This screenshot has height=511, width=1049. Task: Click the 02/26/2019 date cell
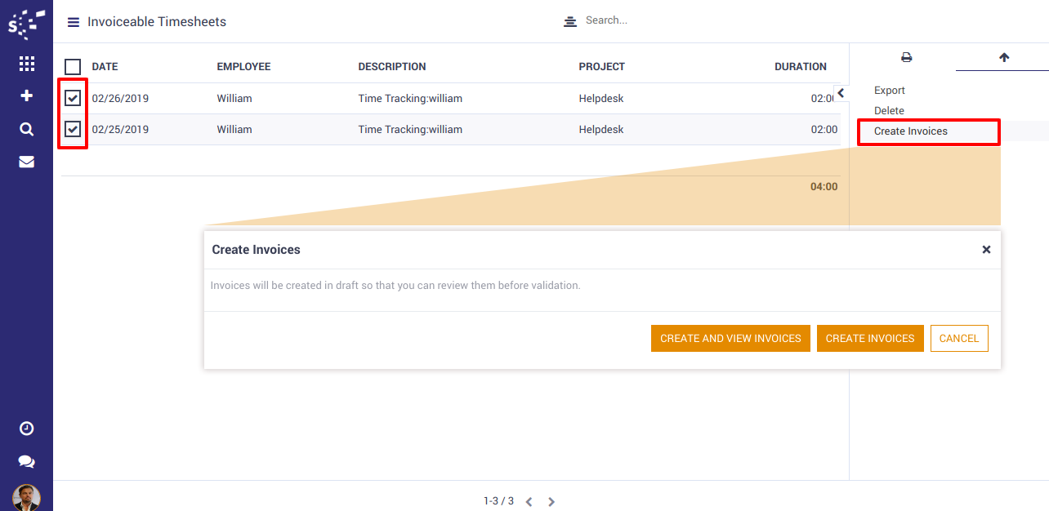(120, 99)
